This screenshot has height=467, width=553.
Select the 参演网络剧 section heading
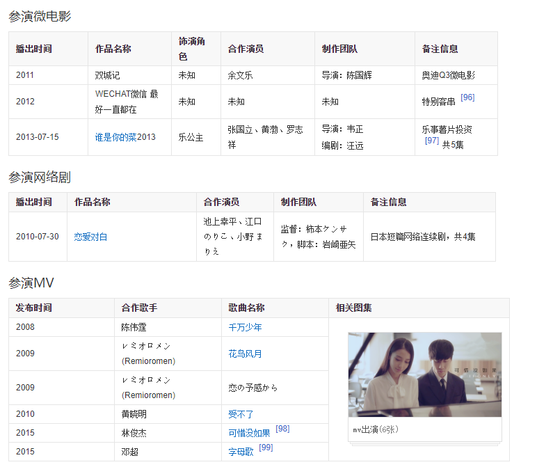pos(40,177)
